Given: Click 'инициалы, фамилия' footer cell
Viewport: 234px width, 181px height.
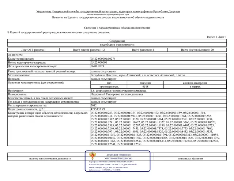Looking at the screenshot, I should point(190,159).
